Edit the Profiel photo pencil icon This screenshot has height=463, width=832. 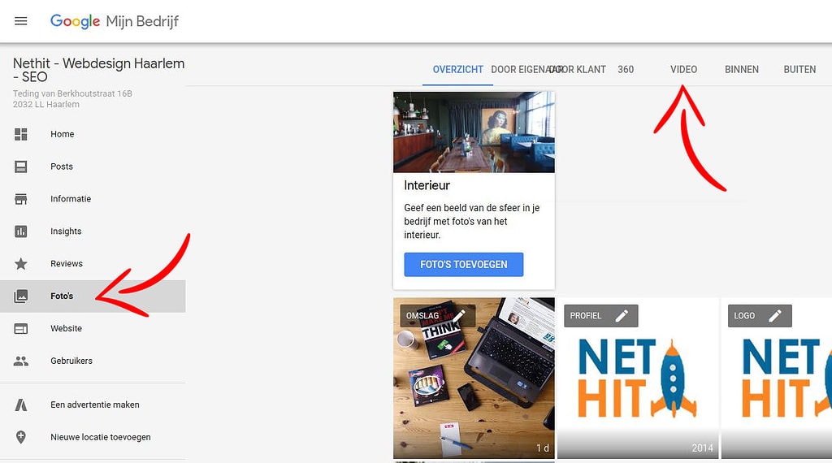coord(622,315)
